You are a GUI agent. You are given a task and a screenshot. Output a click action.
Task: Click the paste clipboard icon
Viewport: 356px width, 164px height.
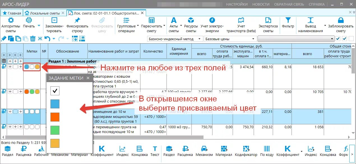tap(26, 39)
